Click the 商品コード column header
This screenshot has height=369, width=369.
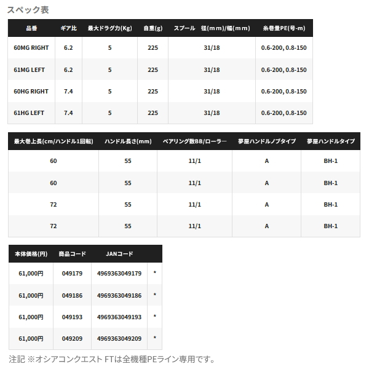[71, 253]
